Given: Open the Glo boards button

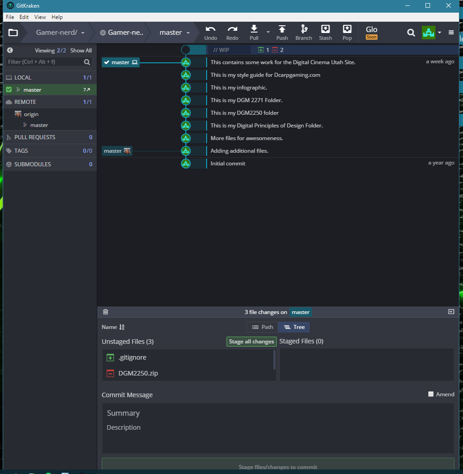Looking at the screenshot, I should click(x=371, y=33).
